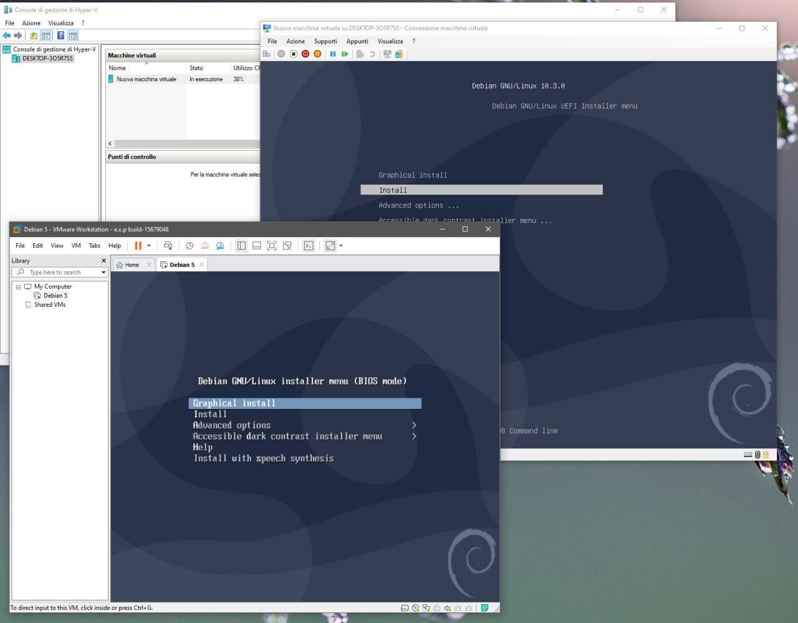This screenshot has height=623, width=798.
Task: Click the black Turn Off (stop) icon in Hyper-V toolbar
Action: (x=293, y=54)
